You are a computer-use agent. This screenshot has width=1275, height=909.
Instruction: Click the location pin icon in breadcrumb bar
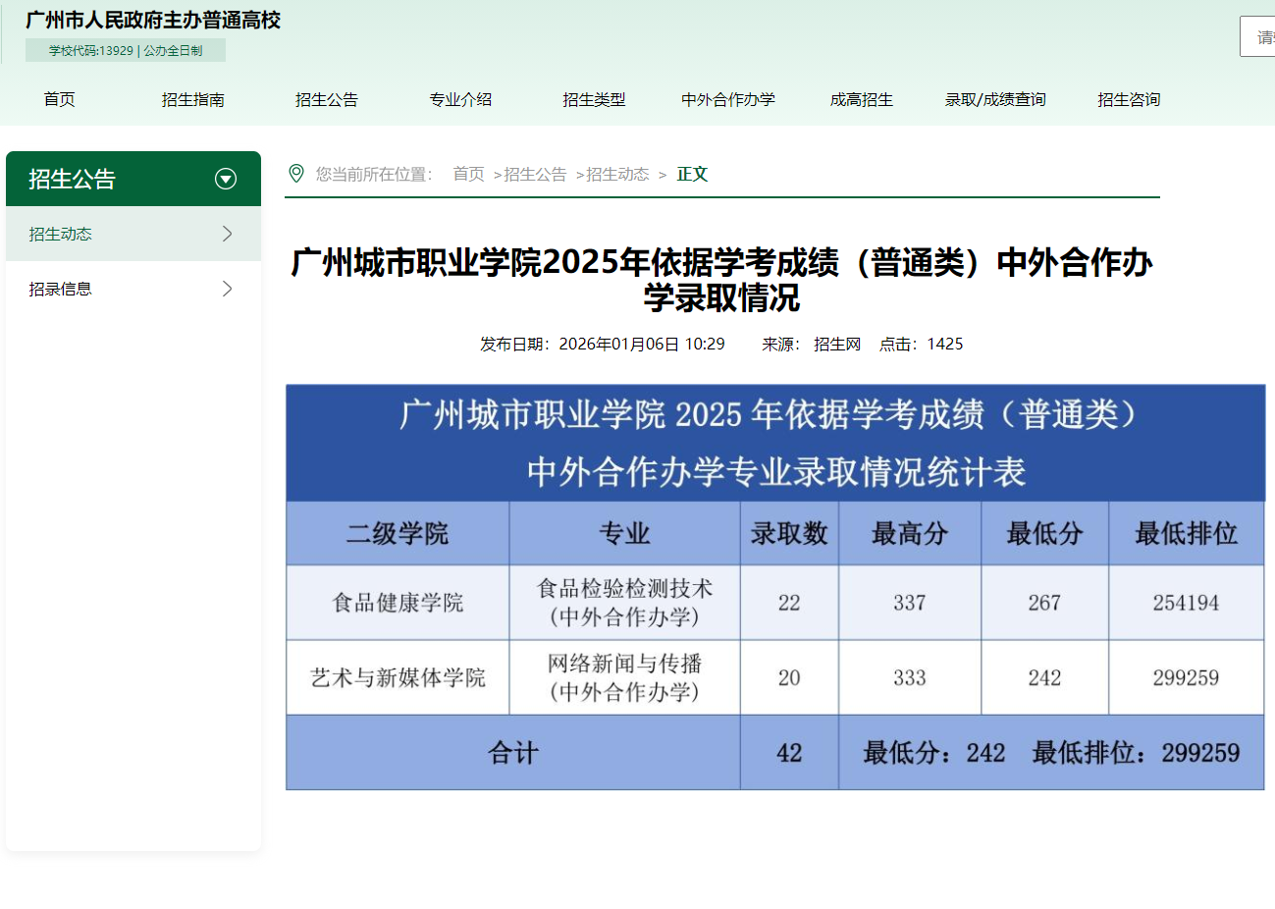[297, 173]
